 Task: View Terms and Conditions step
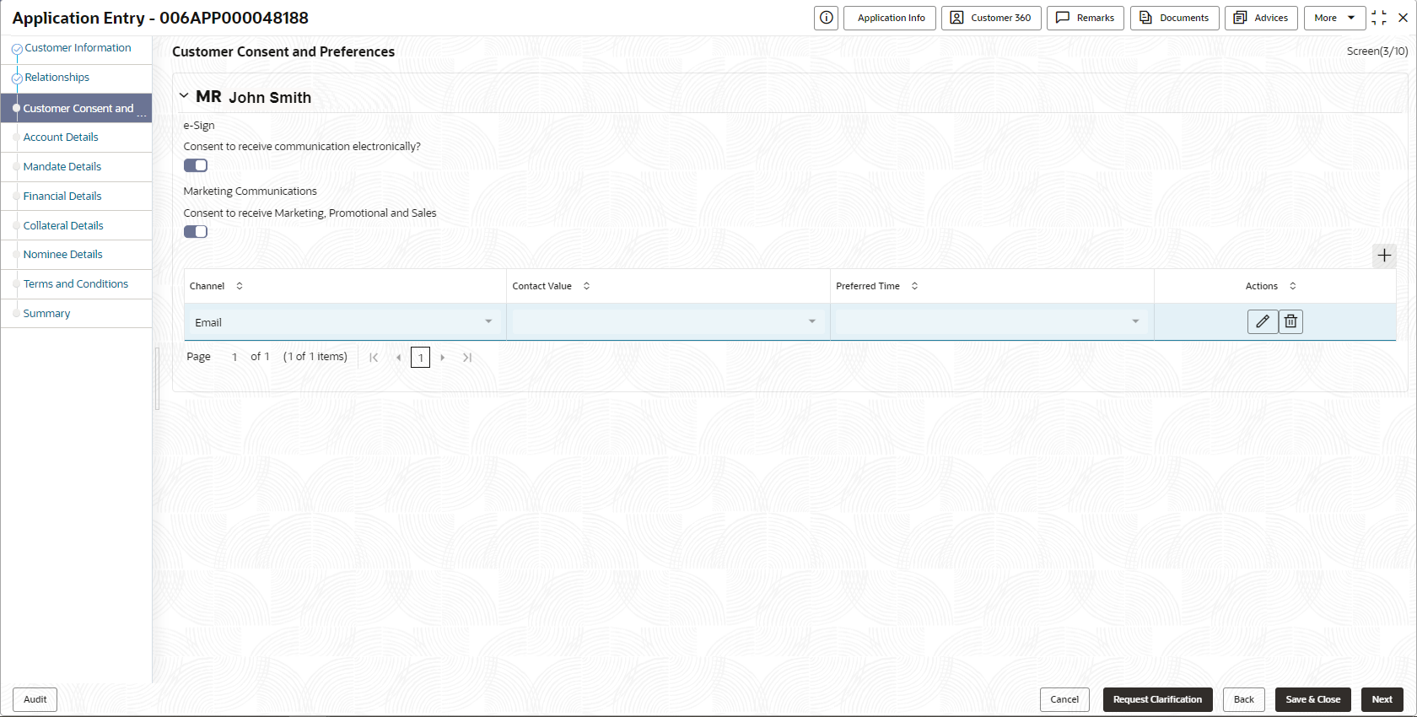[x=76, y=284]
